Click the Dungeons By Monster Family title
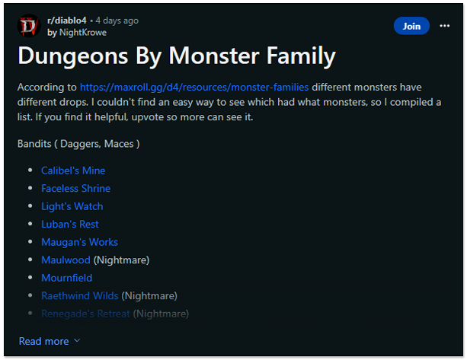467x360 pixels. (x=176, y=56)
